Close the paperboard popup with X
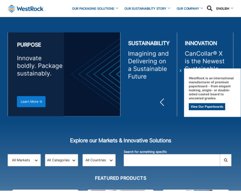This screenshot has height=193, width=241. (180, 71)
